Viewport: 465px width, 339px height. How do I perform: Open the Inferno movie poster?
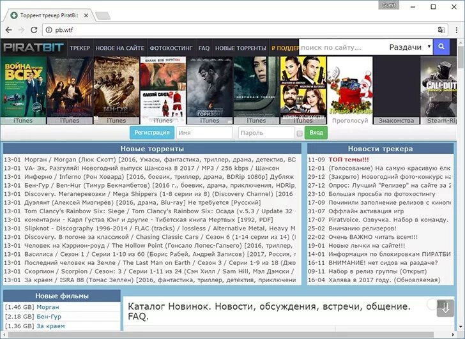coord(70,90)
